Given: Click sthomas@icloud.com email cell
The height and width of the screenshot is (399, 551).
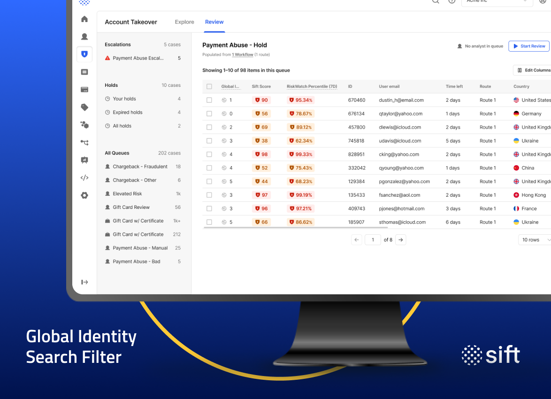Looking at the screenshot, I should point(402,222).
